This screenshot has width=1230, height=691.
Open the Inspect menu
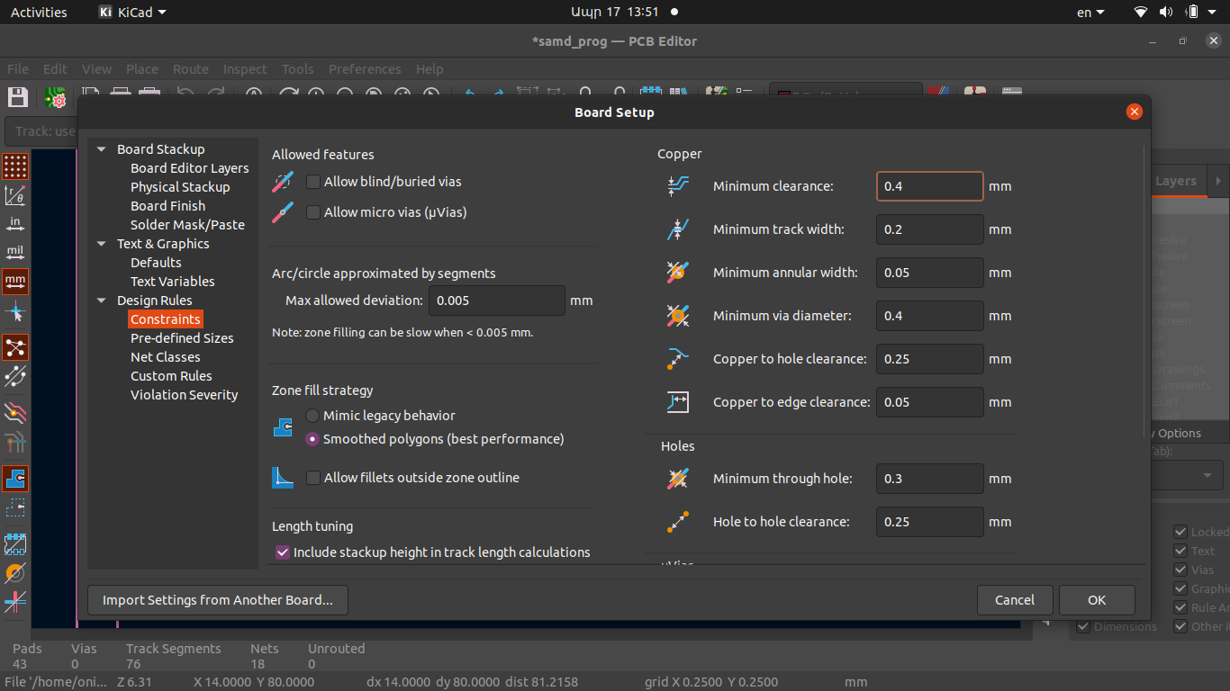[245, 69]
